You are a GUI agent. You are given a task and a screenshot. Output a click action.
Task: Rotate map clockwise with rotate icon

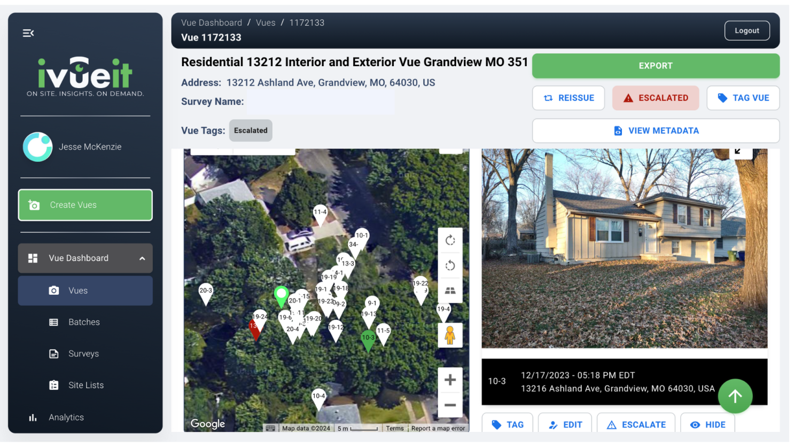[x=450, y=240]
